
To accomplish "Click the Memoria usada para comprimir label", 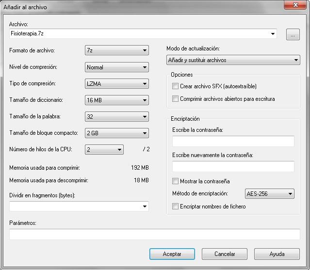I will click(x=45, y=168).
